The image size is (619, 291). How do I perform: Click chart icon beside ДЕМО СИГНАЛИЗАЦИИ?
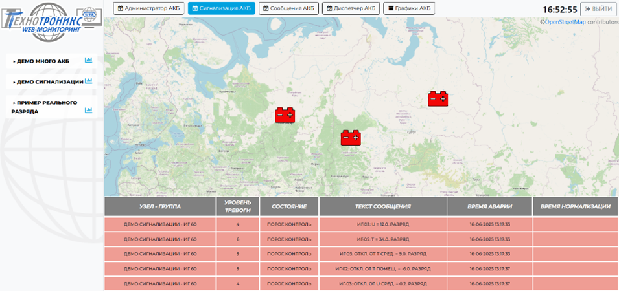pyautogui.click(x=89, y=81)
